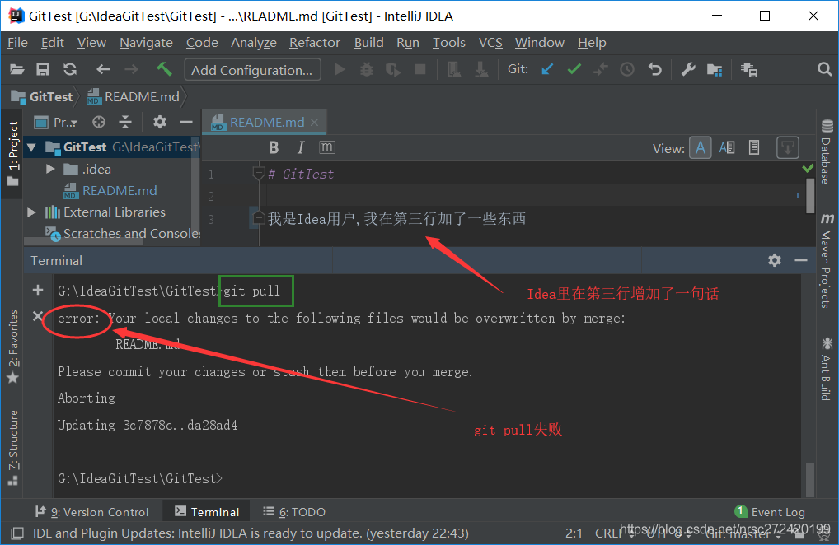This screenshot has height=545, width=839.
Task: Click the Bold formatting icon in editor
Action: tap(274, 147)
